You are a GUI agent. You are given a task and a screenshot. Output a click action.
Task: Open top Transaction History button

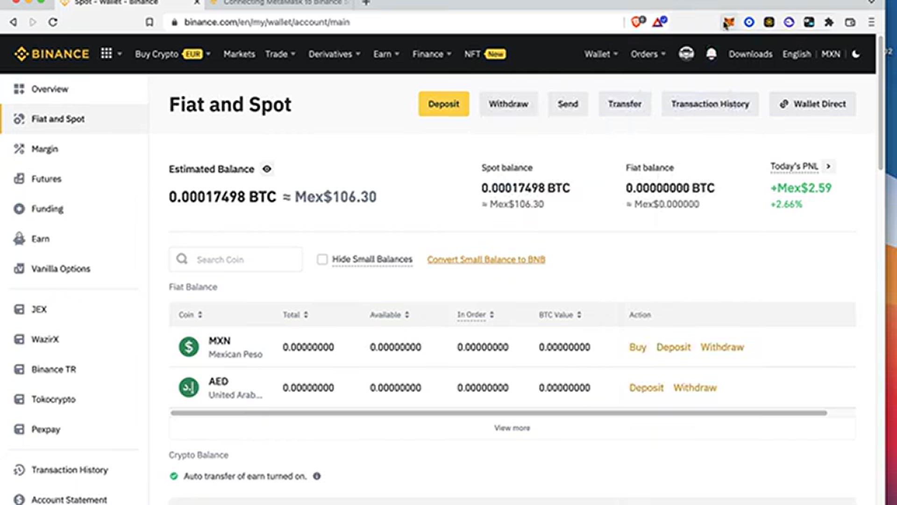pos(710,104)
